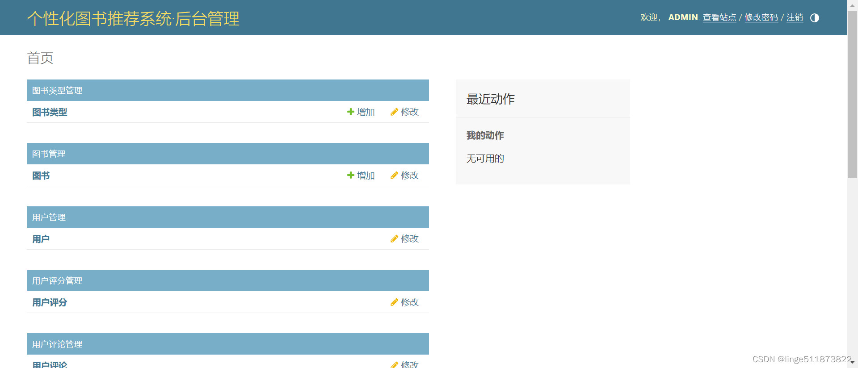Click the 最近动作 heading
This screenshot has width=858, height=368.
click(x=491, y=99)
